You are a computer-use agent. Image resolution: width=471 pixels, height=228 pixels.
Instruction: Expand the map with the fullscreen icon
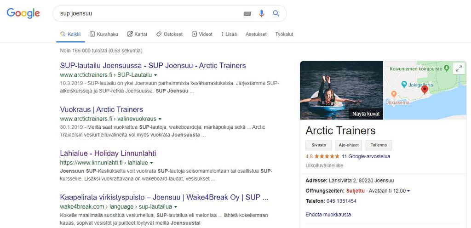pos(459,68)
